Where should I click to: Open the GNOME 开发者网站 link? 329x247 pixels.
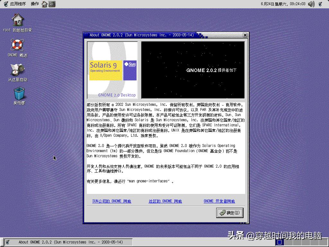[x=219, y=201]
